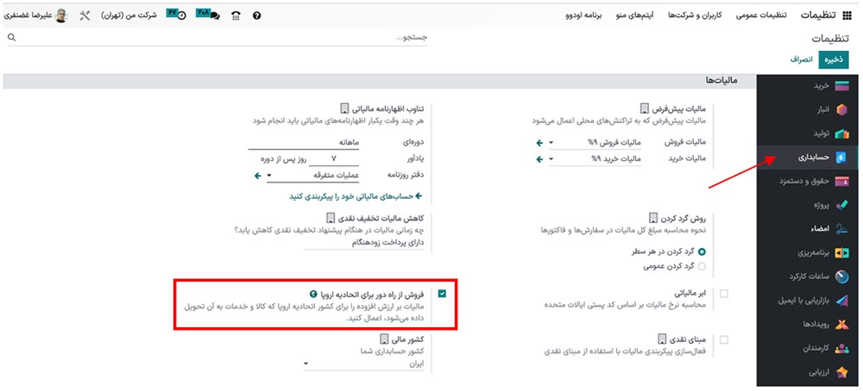This screenshot has height=391, width=863.
Task: Click the search magnifier icon
Action: [x=11, y=37]
